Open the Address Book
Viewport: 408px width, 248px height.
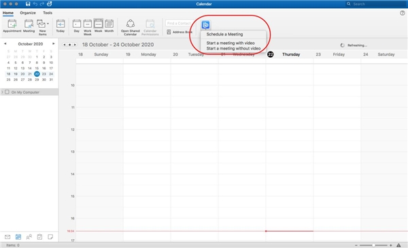(x=180, y=32)
